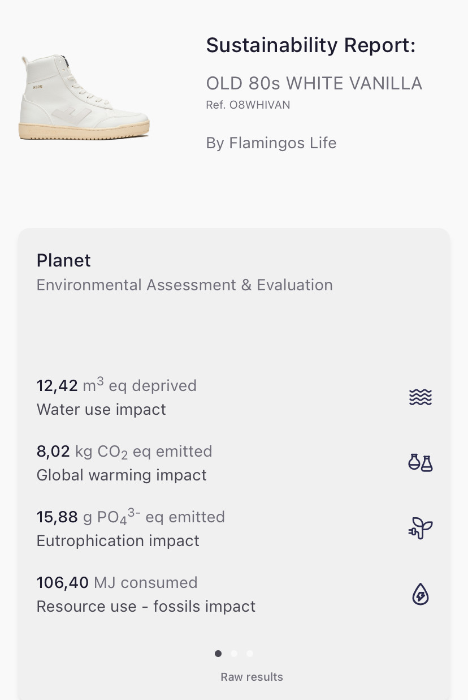Click Environmental Assessment & Evaluation subtitle

coord(184,285)
